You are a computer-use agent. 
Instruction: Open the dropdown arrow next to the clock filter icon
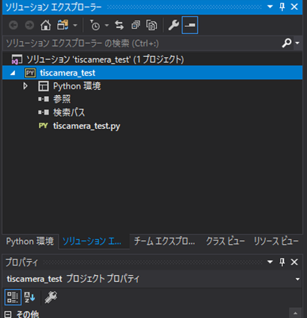click(106, 25)
